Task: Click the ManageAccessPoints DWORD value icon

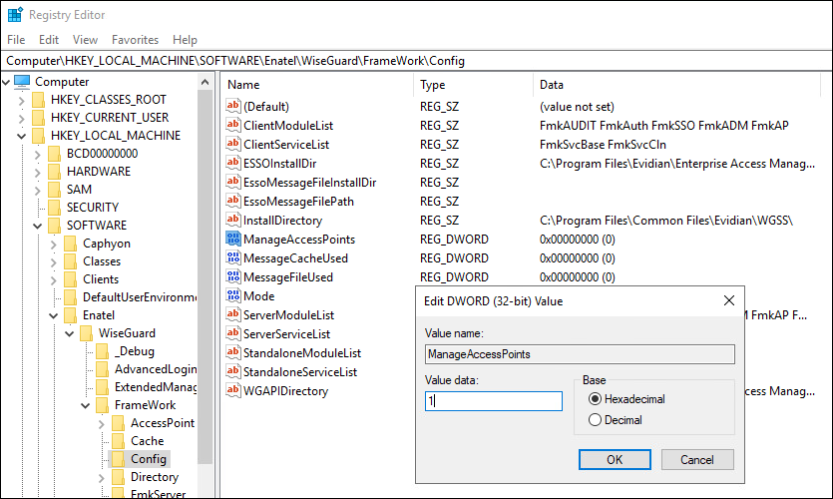Action: coord(232,240)
